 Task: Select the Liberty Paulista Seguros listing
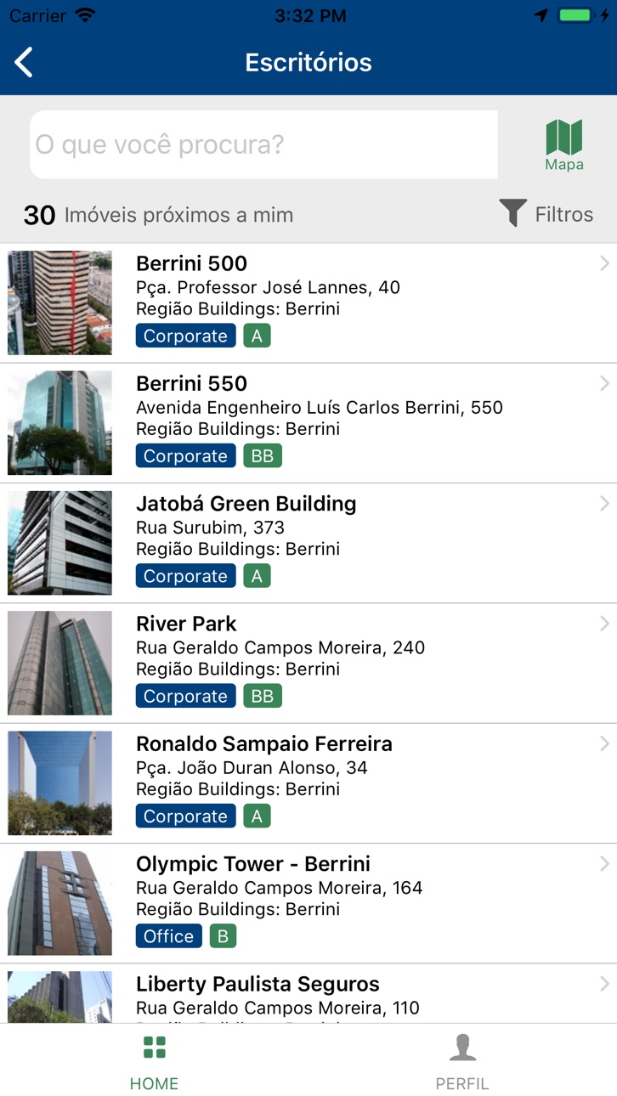(308, 994)
